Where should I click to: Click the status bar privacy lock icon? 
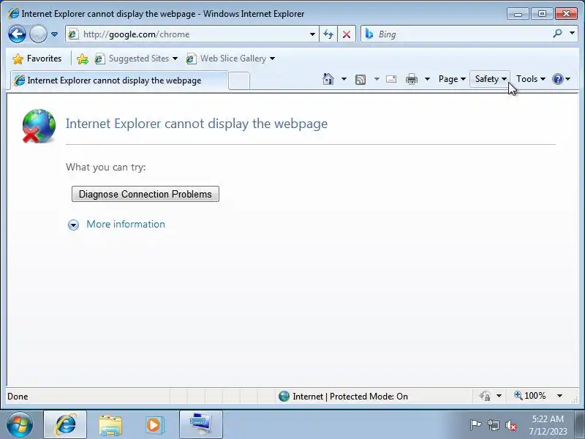click(485, 396)
